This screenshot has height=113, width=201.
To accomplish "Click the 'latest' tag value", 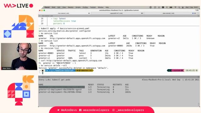I will [82, 53].
